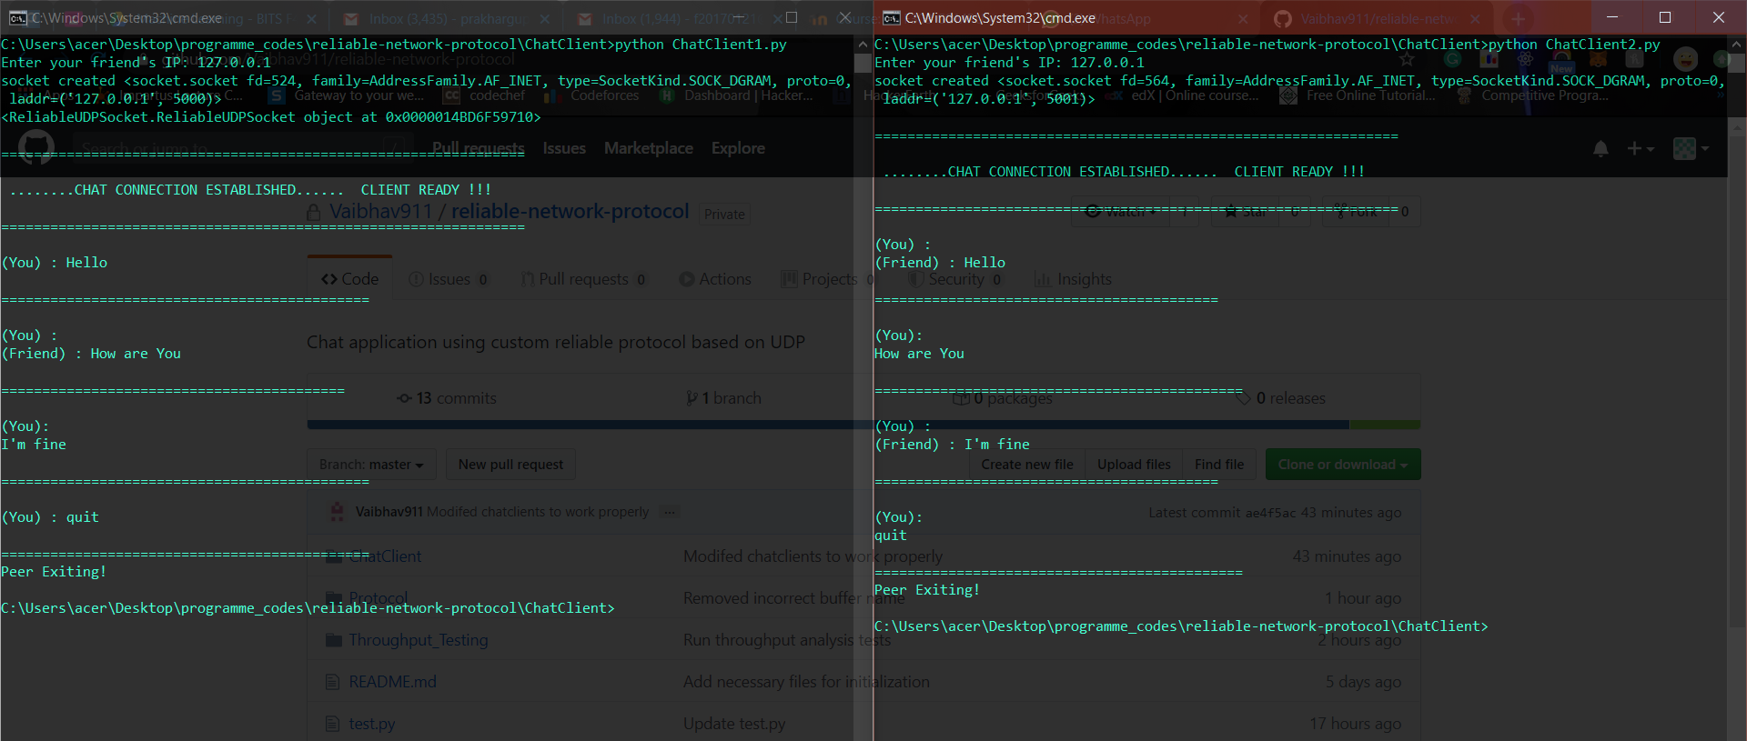Star the reliable-network-protocol repository
Screen dimensions: 1747x741
point(1245,212)
